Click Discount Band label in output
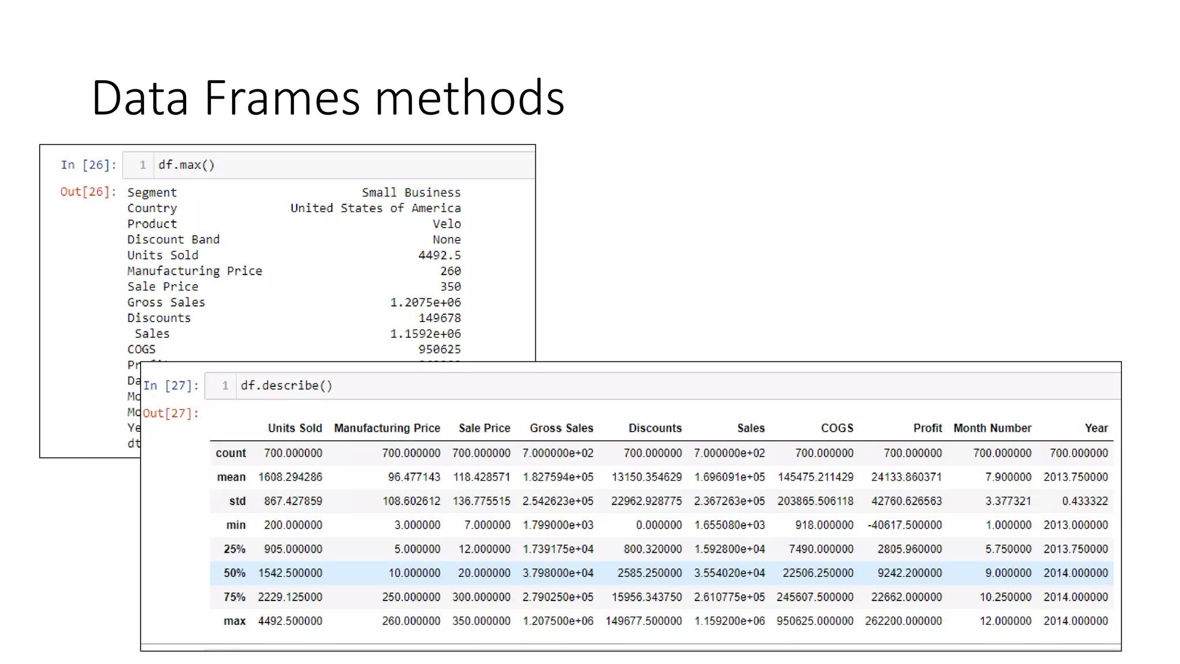 click(173, 239)
